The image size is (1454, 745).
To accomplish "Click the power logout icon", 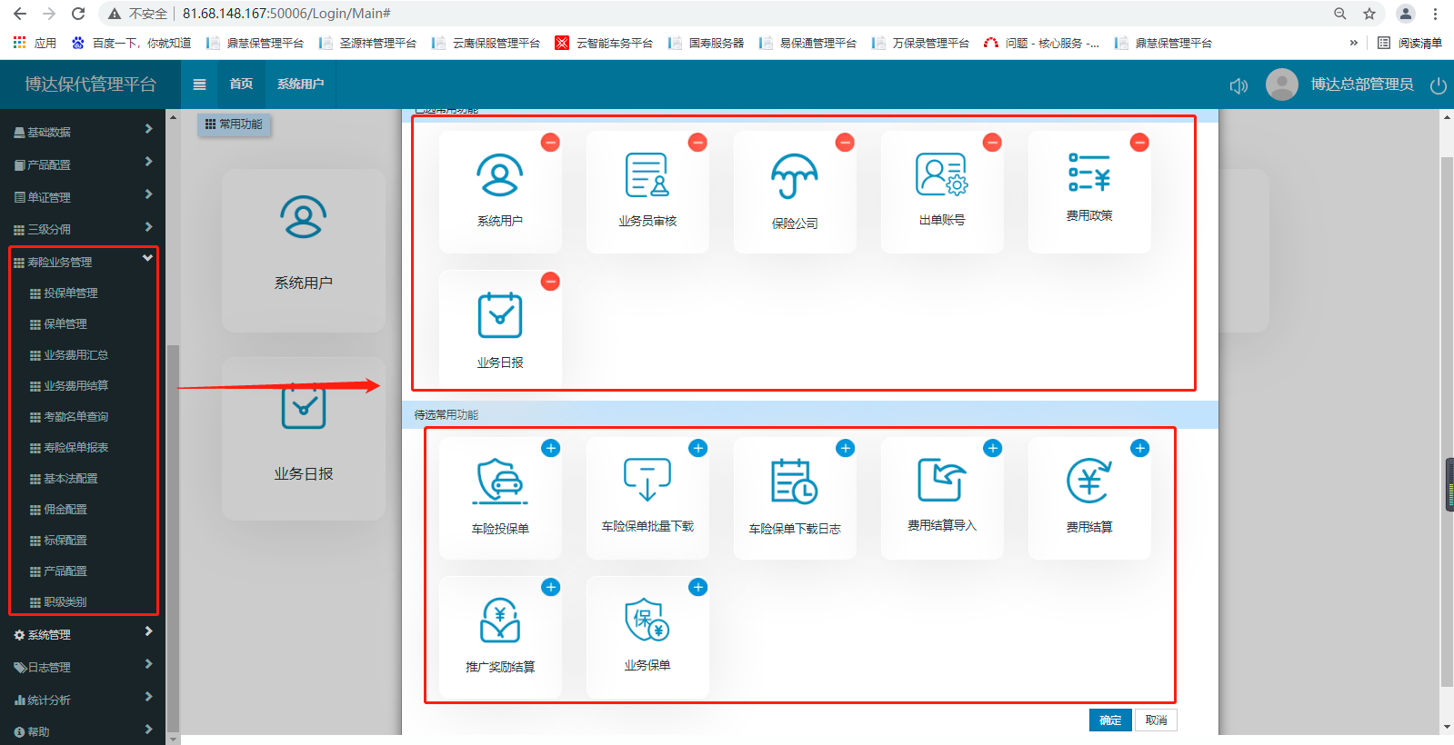I will (1438, 85).
